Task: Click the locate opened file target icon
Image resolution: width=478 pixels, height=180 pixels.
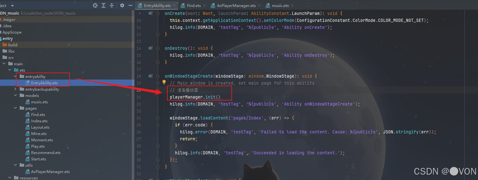Action: click(95, 5)
